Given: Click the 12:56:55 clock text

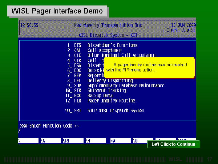Looking at the screenshot, I should [29, 25].
